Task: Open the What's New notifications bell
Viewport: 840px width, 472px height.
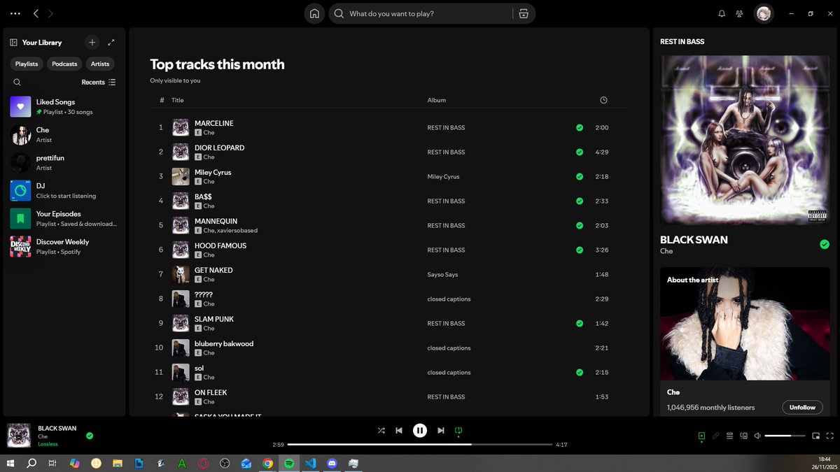Action: click(722, 13)
